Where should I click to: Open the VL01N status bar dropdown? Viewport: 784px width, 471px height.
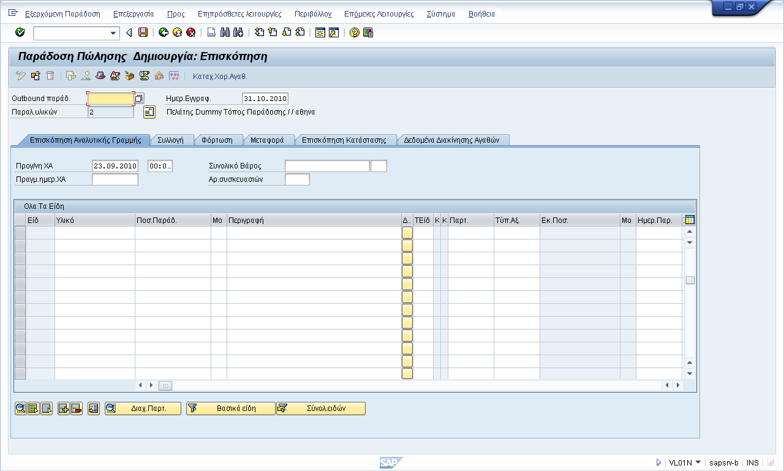(698, 462)
